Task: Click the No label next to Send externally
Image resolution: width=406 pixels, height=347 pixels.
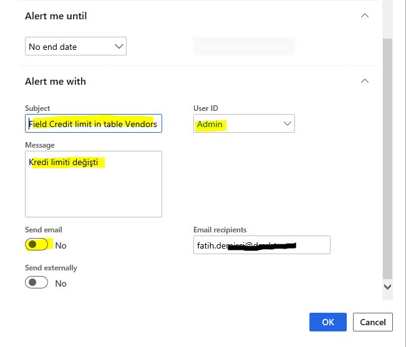Action: (61, 283)
